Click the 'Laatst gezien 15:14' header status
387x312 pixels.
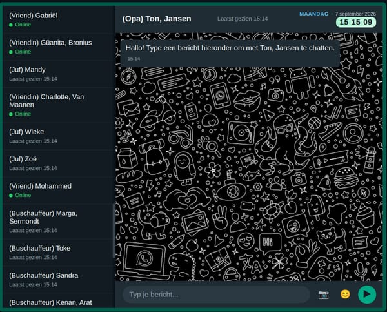(243, 19)
